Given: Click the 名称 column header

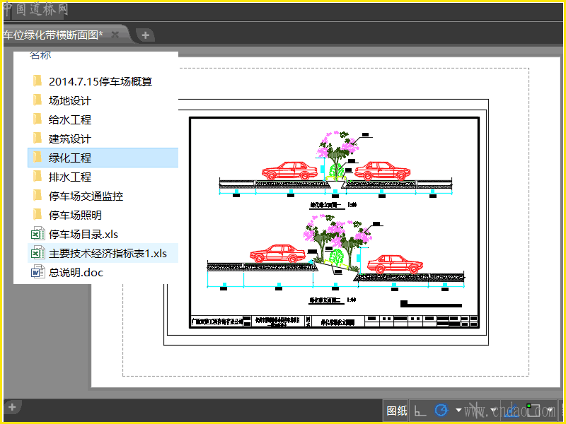Looking at the screenshot, I should coord(40,55).
